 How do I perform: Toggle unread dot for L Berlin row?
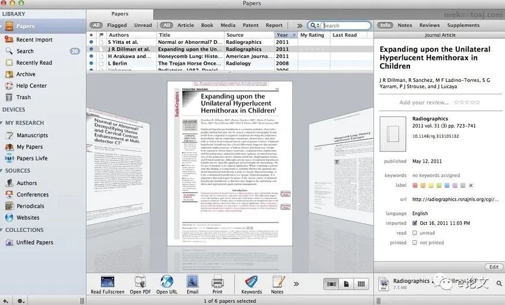pyautogui.click(x=91, y=63)
